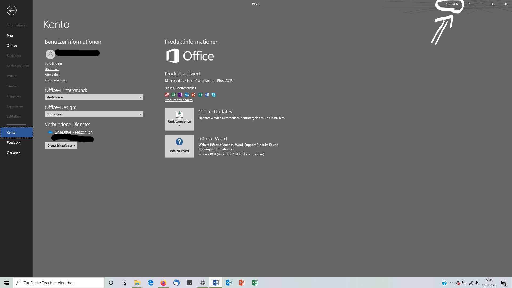Select the 'Konto' sidebar entry
Screen dimensions: 512x288
pyautogui.click(x=17, y=133)
